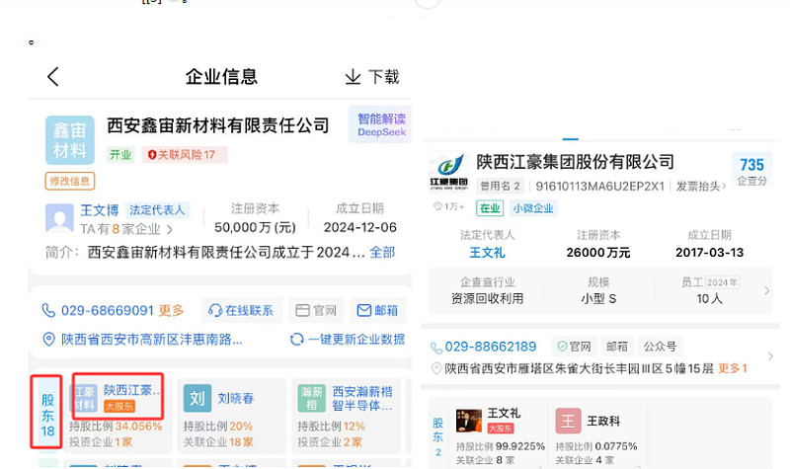Open the 股东 2 tab
The width and height of the screenshot is (790, 469).
[437, 436]
